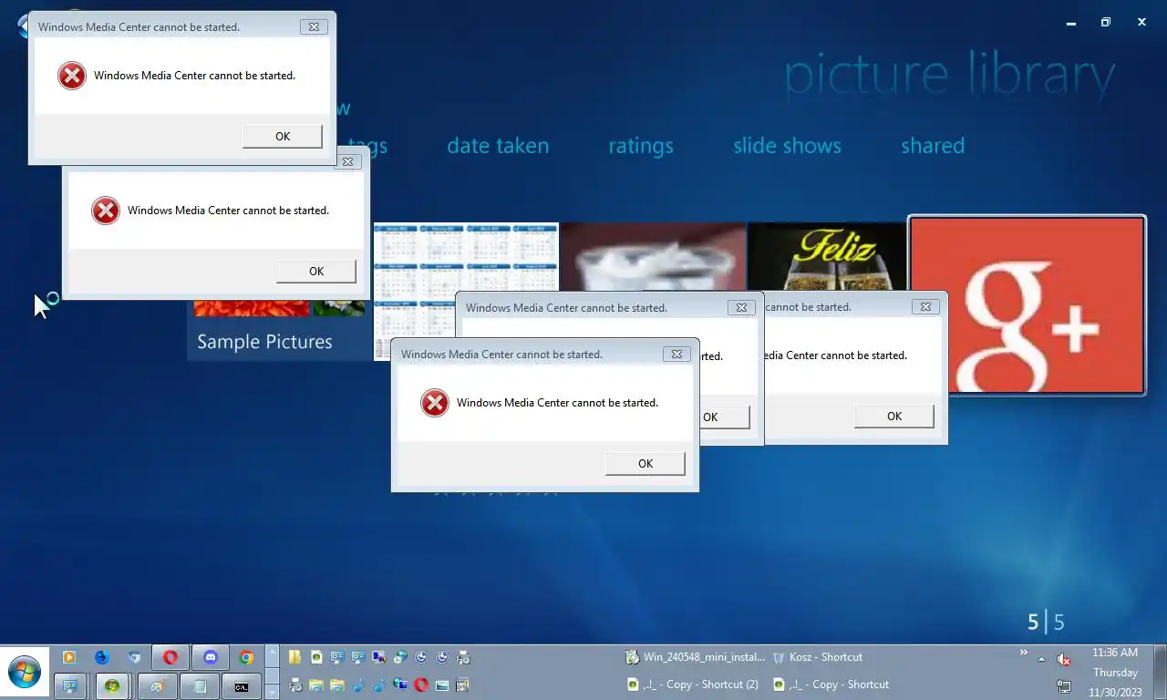Open the 'date taken' view in picture library
Image resolution: width=1167 pixels, height=700 pixels.
[x=498, y=146]
